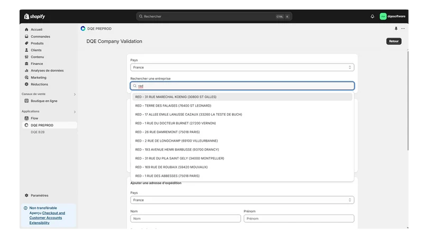
Task: Open Finance menu item
Action: pos(36,63)
